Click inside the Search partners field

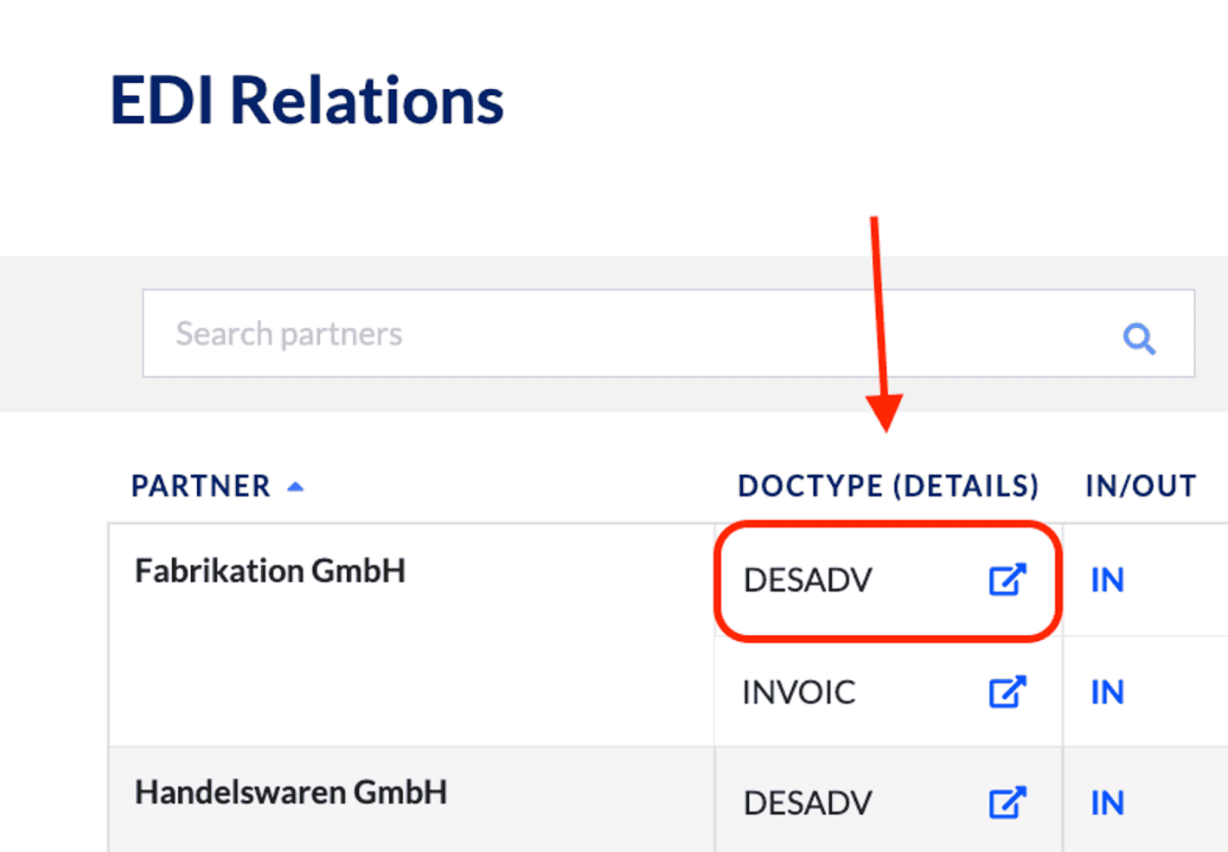[x=519, y=334]
